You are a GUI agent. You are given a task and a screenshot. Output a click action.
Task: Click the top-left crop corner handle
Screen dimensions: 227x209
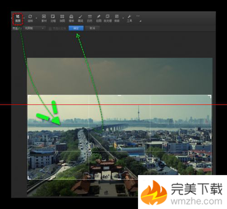(x=29, y=96)
